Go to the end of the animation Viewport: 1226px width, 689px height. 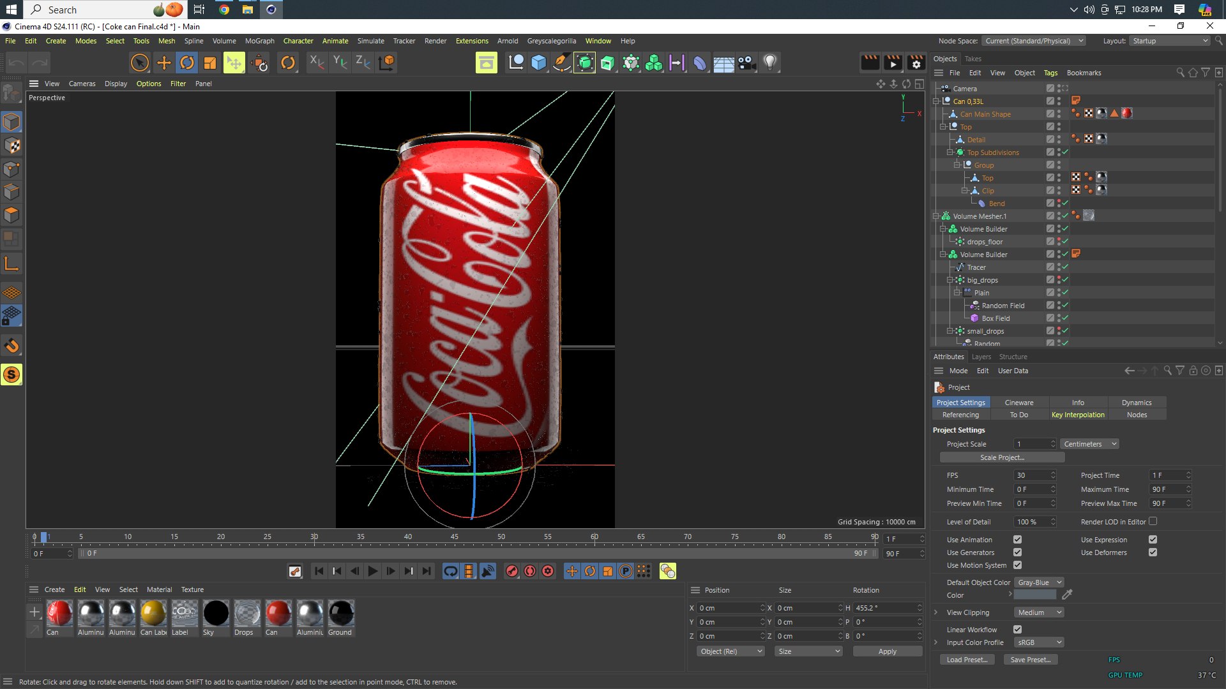coord(427,571)
